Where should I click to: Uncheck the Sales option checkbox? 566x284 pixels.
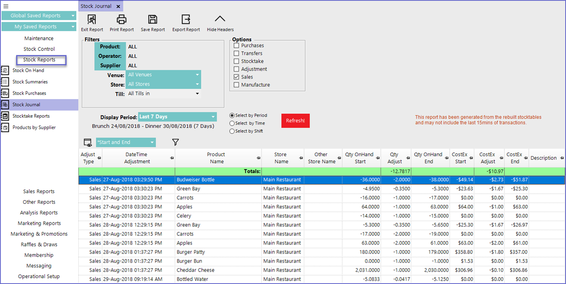[237, 77]
